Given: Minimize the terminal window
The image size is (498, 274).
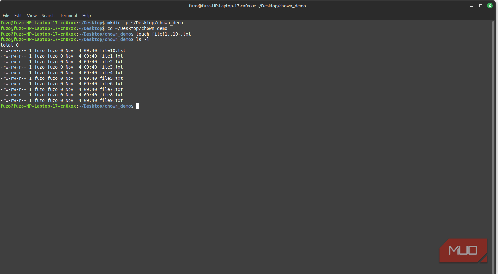Looking at the screenshot, I should tap(471, 6).
